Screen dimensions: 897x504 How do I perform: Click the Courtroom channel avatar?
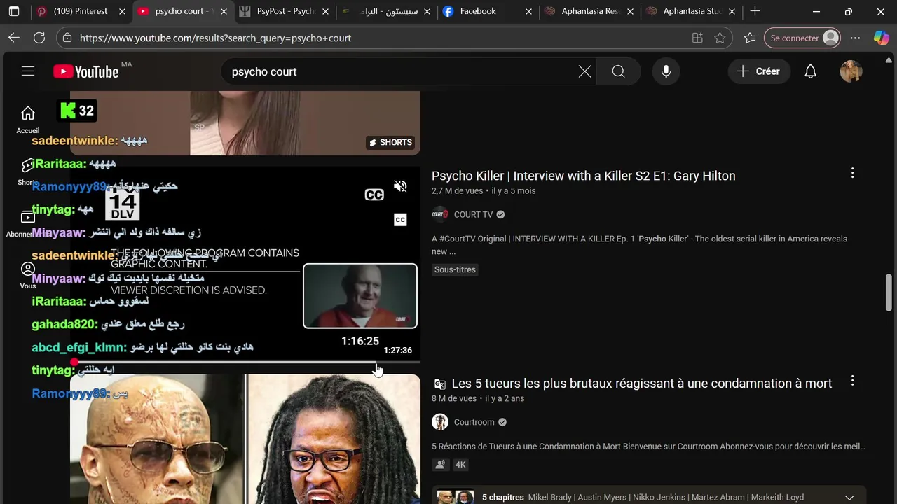coord(440,422)
